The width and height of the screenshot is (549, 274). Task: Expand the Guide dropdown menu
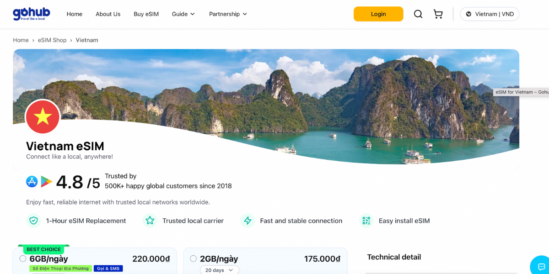pyautogui.click(x=183, y=14)
